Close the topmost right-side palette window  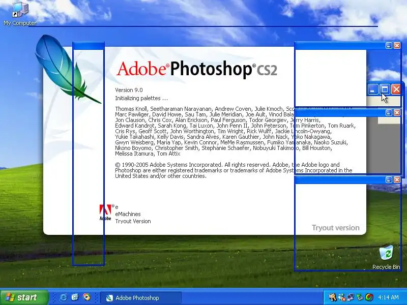[397, 46]
